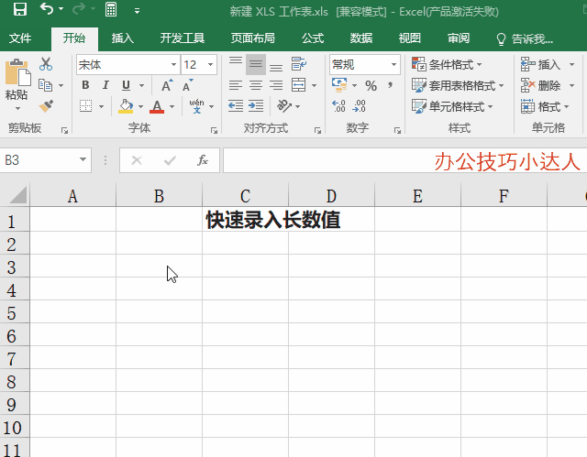Switch to the 开发工具 tab
Screen dimensions: 587x457
click(x=183, y=38)
